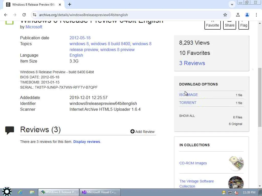The image size is (262, 196).
Task: Open the Chrome profile avatar
Action: pos(247,15)
